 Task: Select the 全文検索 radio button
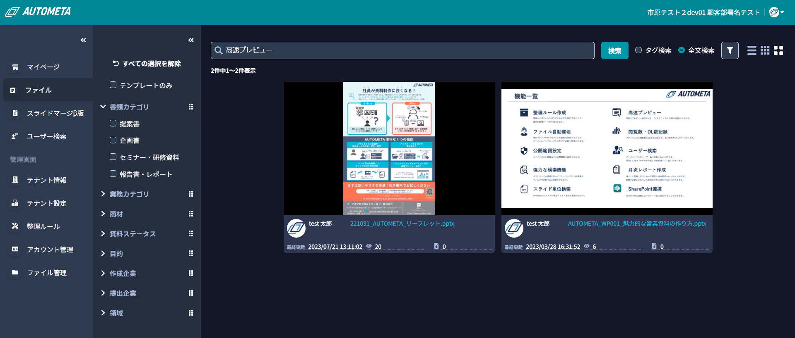click(x=682, y=50)
